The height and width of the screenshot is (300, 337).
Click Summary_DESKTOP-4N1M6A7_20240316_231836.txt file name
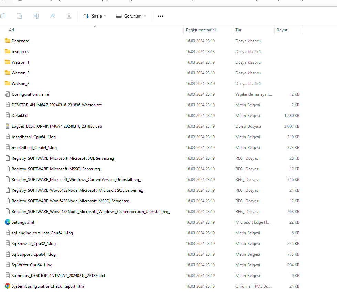click(59, 276)
